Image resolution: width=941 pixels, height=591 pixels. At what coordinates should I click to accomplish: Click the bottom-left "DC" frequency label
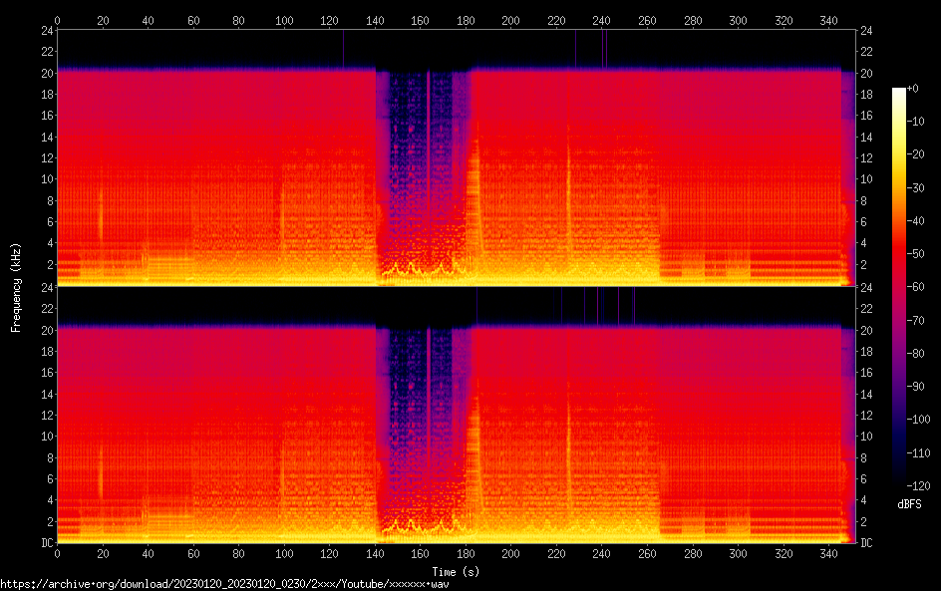coord(45,542)
